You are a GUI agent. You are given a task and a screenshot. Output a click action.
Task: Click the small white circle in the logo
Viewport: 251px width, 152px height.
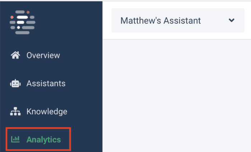click(x=19, y=28)
